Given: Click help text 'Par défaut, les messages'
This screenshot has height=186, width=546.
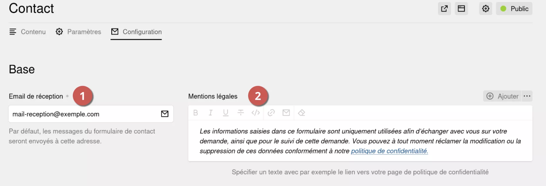Looking at the screenshot, I should pyautogui.click(x=82, y=136).
